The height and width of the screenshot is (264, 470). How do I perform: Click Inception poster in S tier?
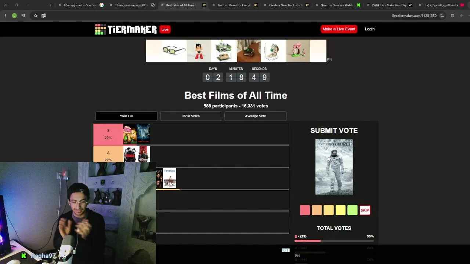pos(143,134)
